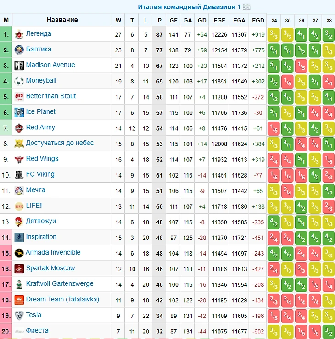Click the Madison Avenue logo icon
The width and height of the screenshot is (335, 339).
tap(19, 66)
